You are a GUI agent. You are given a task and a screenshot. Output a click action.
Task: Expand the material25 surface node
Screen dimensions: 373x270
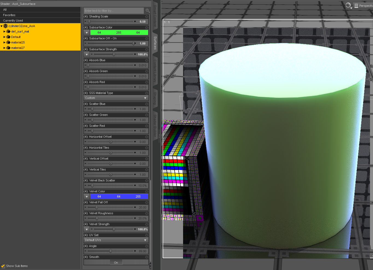coord(4,43)
